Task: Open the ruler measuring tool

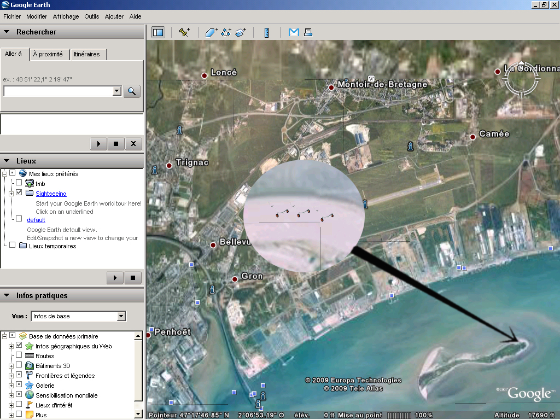Action: click(x=266, y=32)
